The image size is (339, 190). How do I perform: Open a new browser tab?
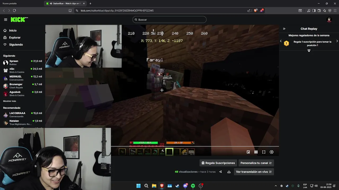tap(90, 3)
